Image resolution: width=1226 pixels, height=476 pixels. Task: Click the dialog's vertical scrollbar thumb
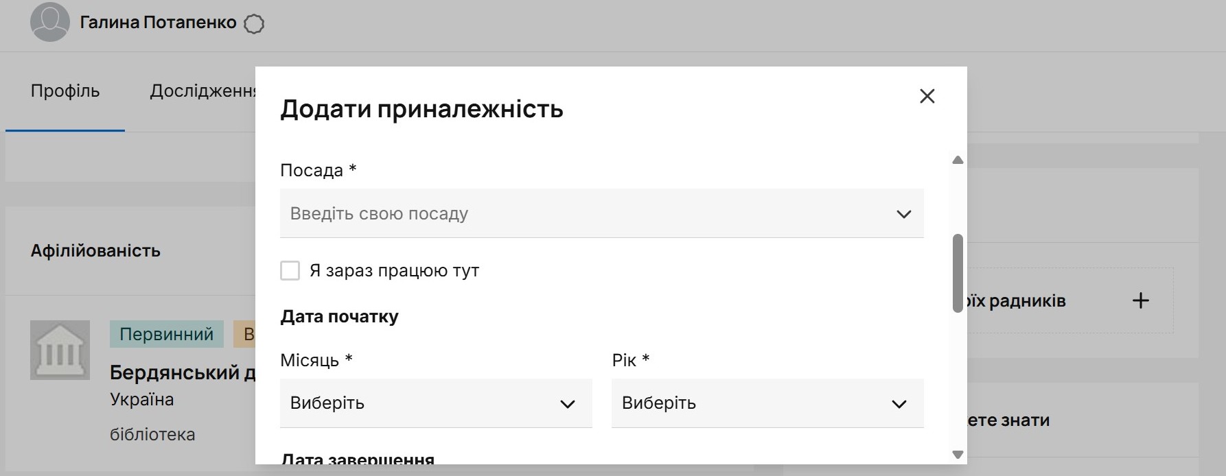coord(958,273)
